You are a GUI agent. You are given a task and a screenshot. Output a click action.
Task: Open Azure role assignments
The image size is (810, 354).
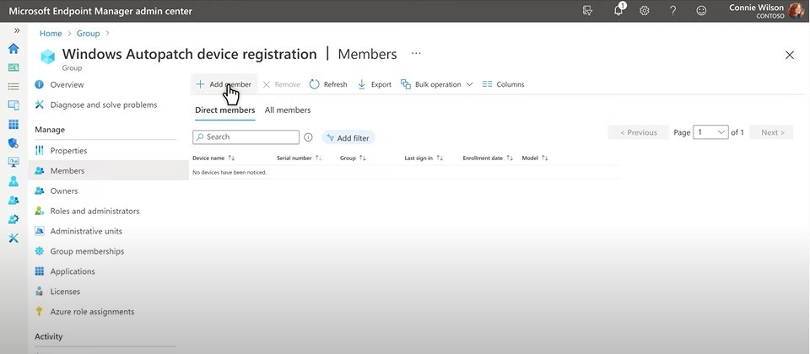92,312
